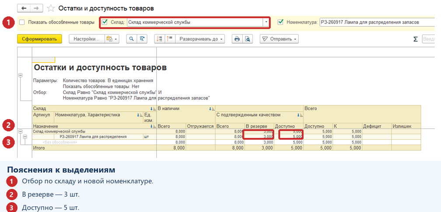This screenshot has width=441, height=212.
Task: Click the magnifier search icon in toolbar
Action: [x=131, y=39]
